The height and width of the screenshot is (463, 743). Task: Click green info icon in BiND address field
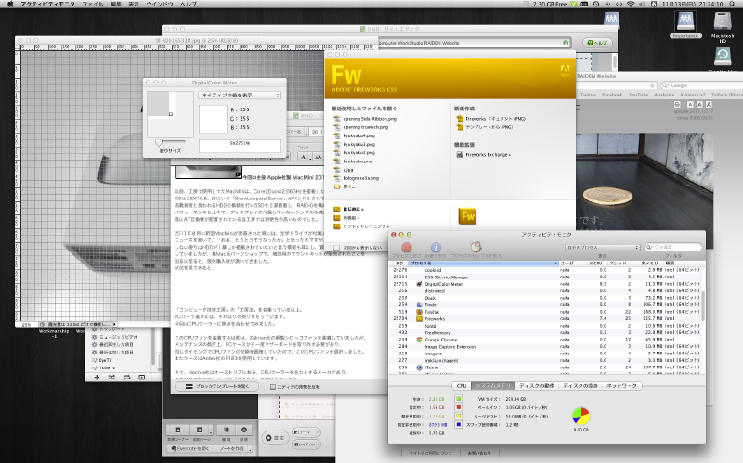tap(566, 43)
